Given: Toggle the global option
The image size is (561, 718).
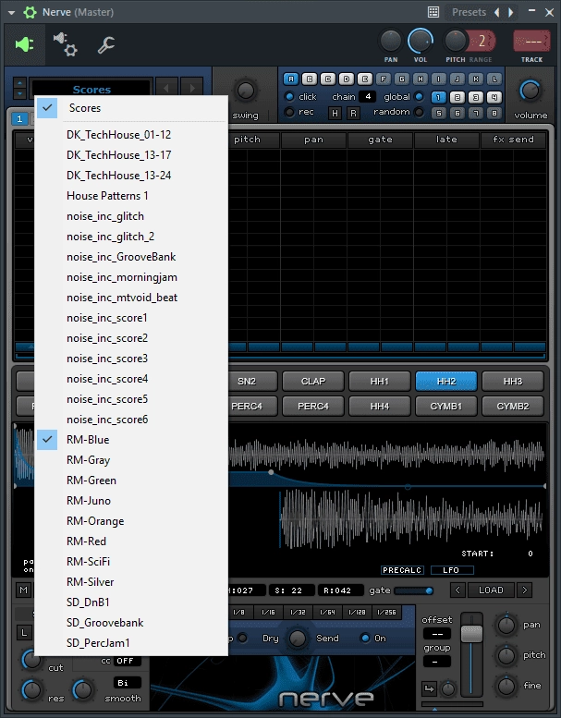Looking at the screenshot, I should coord(419,97).
